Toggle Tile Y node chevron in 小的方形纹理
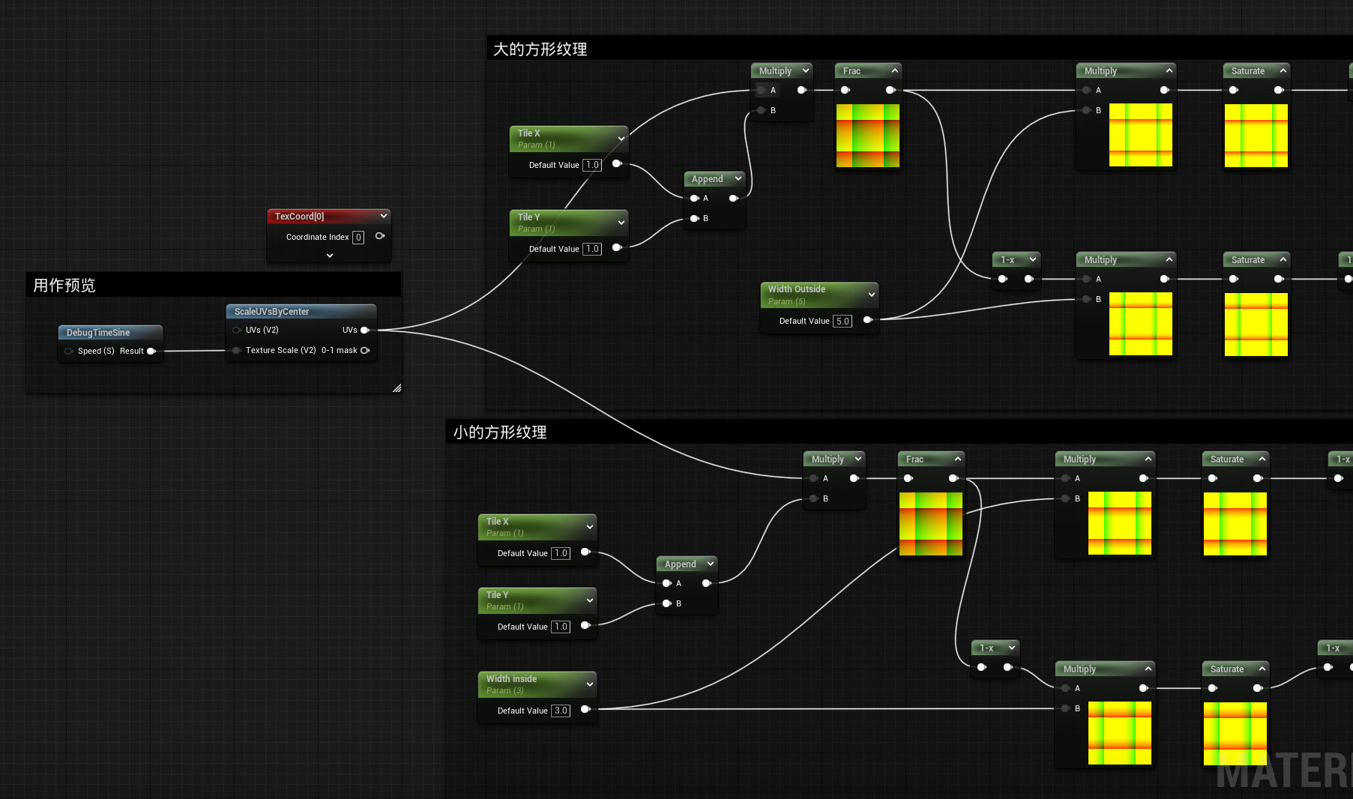Viewport: 1353px width, 799px height. 590,600
